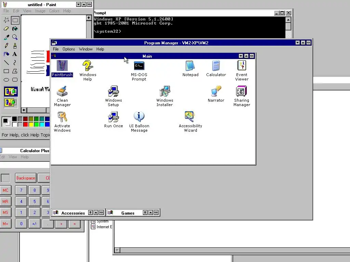Click Paint vertical scrollbar up arrow
Screen dimensions: 350x262
tap(89, 18)
